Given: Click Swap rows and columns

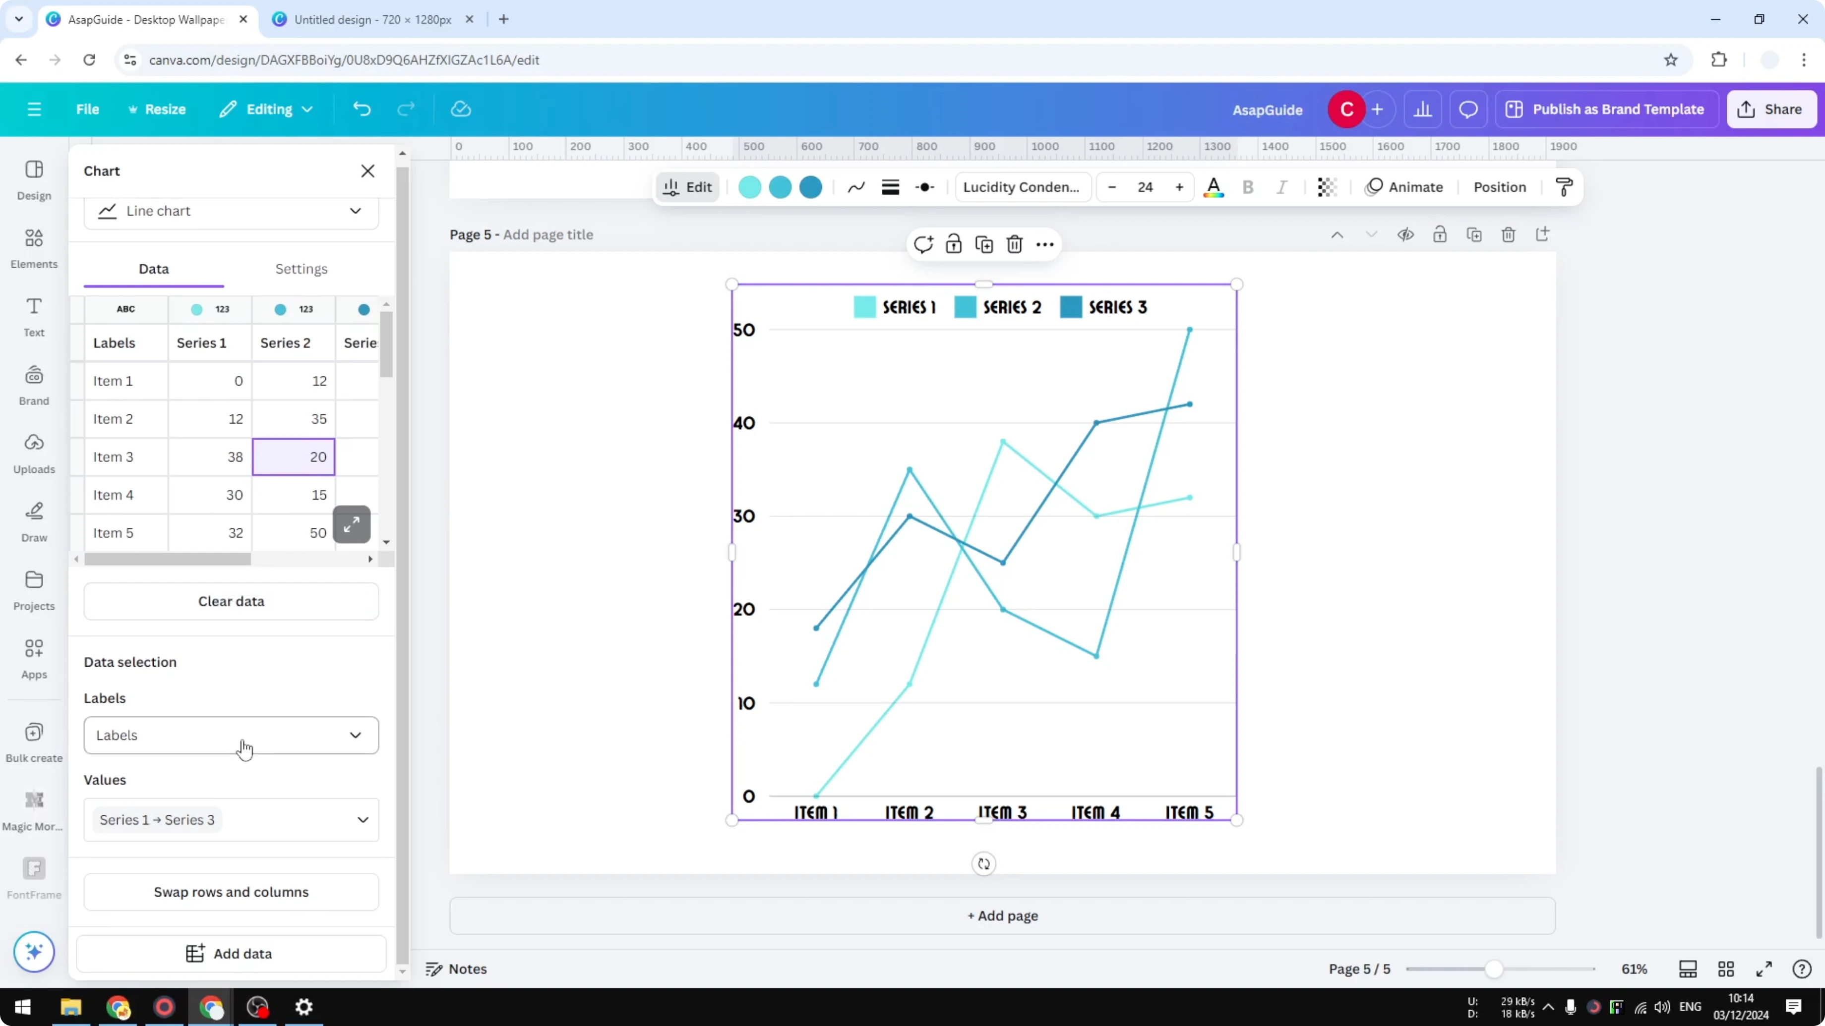Looking at the screenshot, I should [x=231, y=892].
